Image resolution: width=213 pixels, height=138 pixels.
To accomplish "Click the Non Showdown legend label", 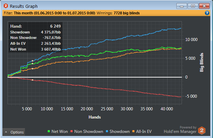I will click(89, 132).
